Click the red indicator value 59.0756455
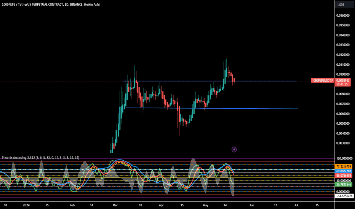Viewport: 355px width, 209px height. pos(344,176)
